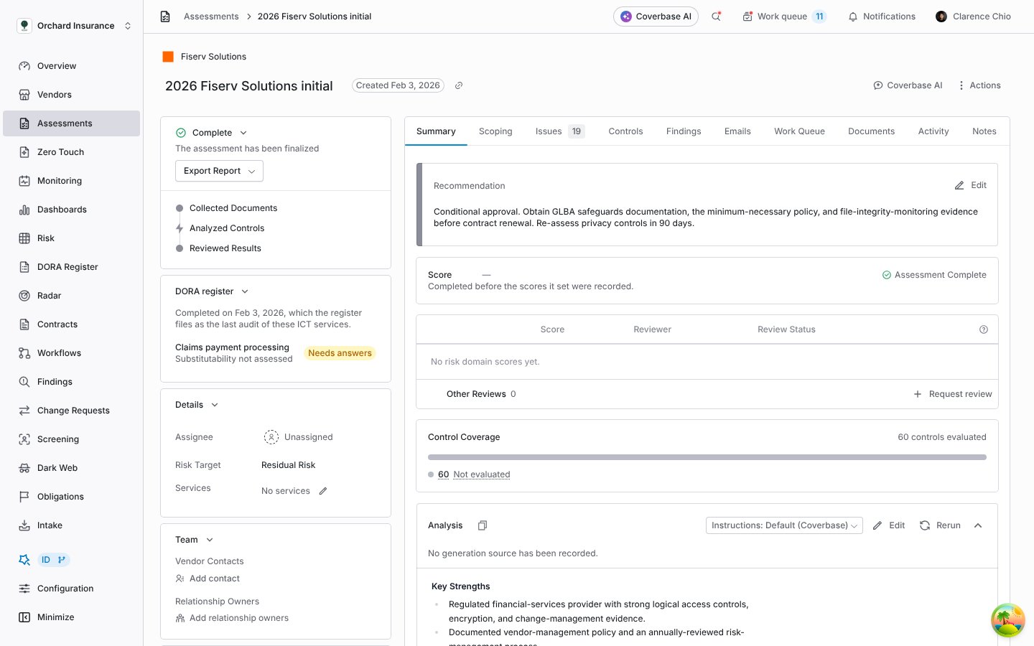The height and width of the screenshot is (646, 1034).
Task: Click the Zero Touch sidebar icon
Action: pos(24,152)
